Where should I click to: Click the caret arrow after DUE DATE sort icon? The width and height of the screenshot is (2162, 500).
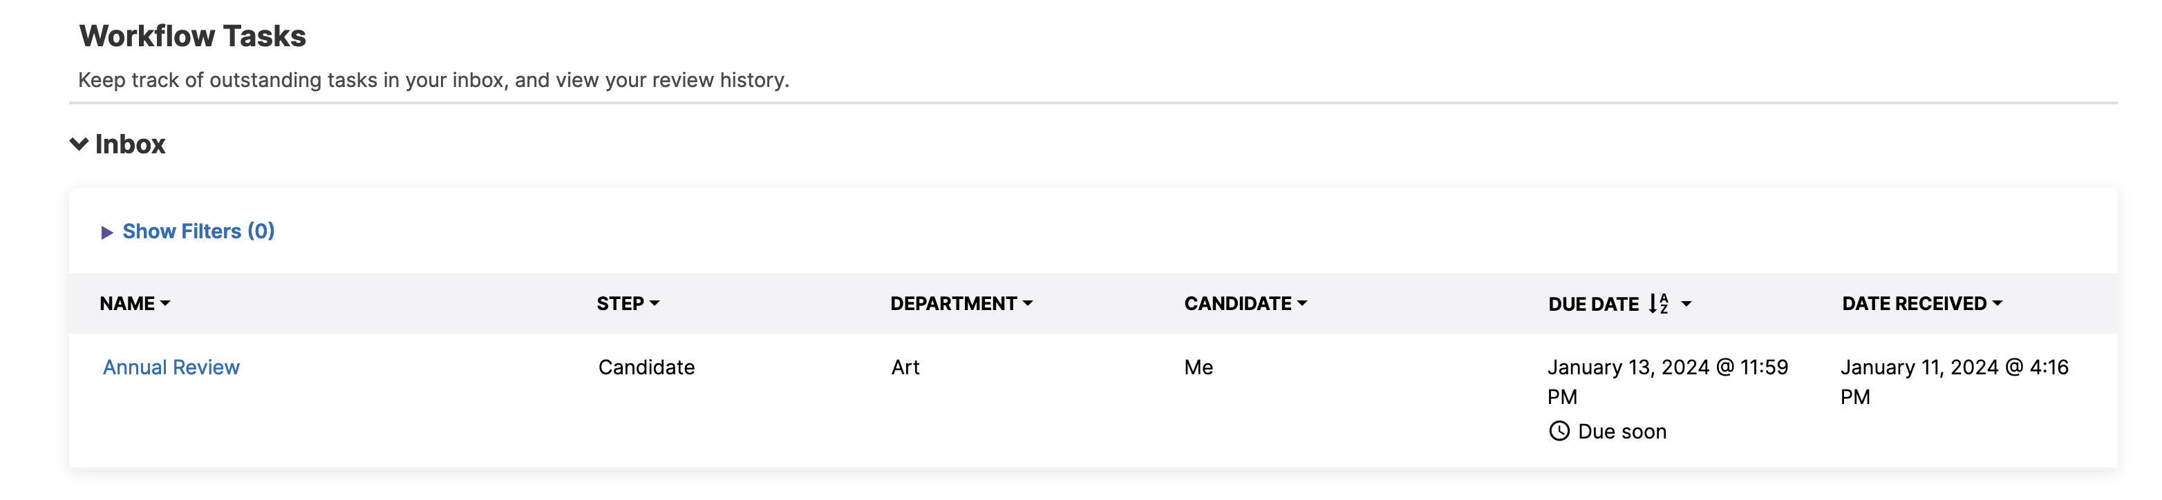1686,304
